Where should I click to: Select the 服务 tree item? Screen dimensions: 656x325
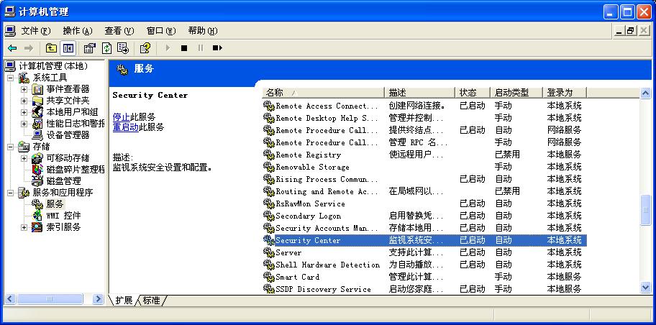point(55,204)
